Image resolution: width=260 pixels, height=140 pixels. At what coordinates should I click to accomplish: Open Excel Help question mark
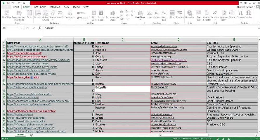coord(241,3)
